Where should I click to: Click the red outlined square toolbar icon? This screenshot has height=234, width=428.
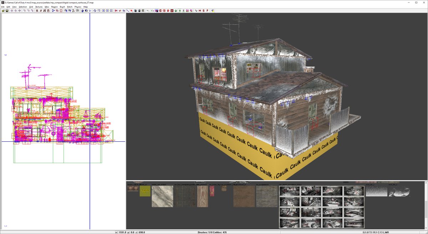pyautogui.click(x=61, y=11)
